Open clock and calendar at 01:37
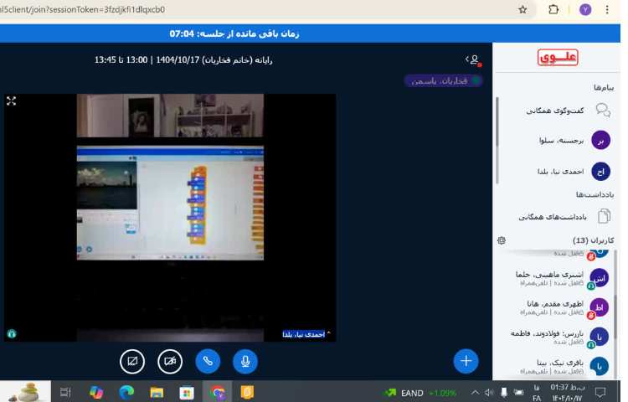 click(x=568, y=393)
